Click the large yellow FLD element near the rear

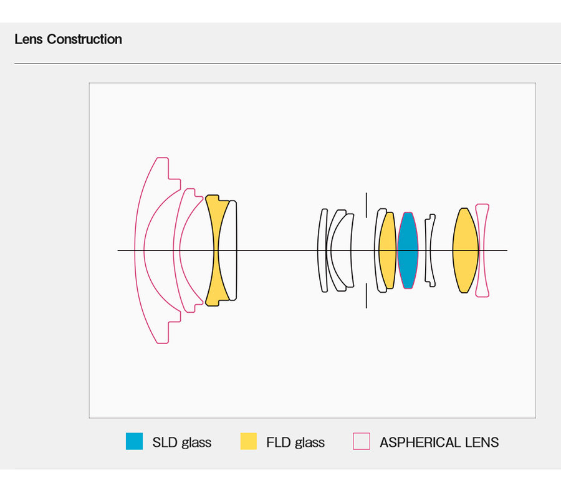tap(464, 250)
